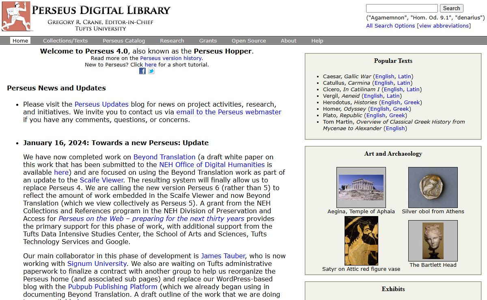This screenshot has width=487, height=300.
Task: Open Satyr on Attic vase thumbnail
Action: point(361,241)
